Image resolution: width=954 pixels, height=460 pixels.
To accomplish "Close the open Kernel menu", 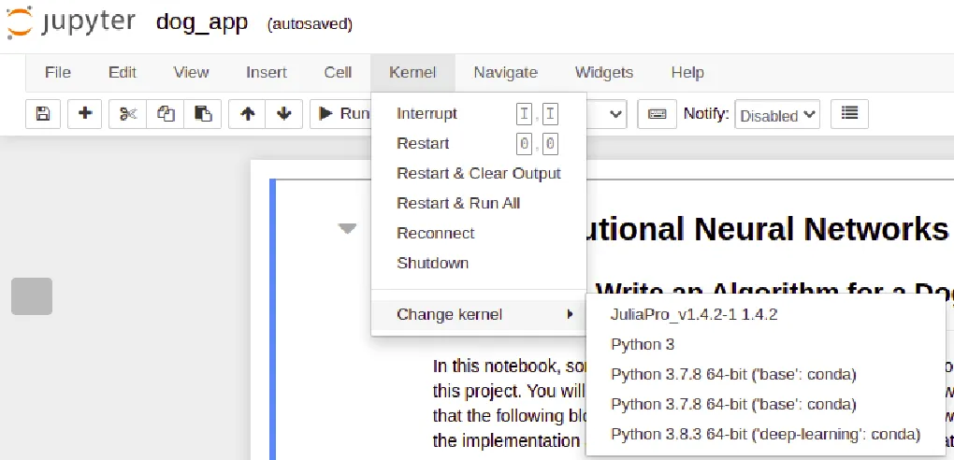I will [x=412, y=72].
